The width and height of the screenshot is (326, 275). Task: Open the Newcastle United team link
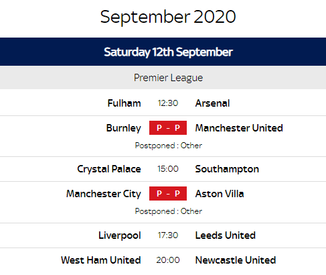point(236,260)
